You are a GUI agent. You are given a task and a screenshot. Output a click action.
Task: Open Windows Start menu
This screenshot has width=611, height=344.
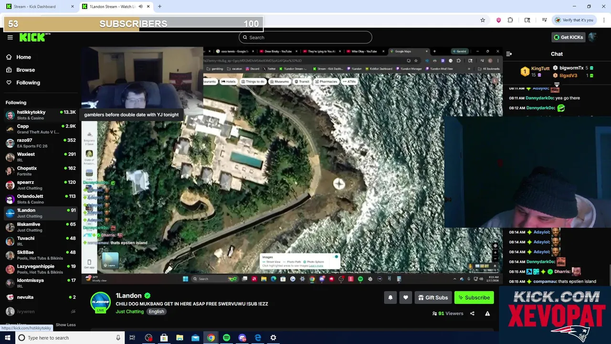tap(7, 338)
